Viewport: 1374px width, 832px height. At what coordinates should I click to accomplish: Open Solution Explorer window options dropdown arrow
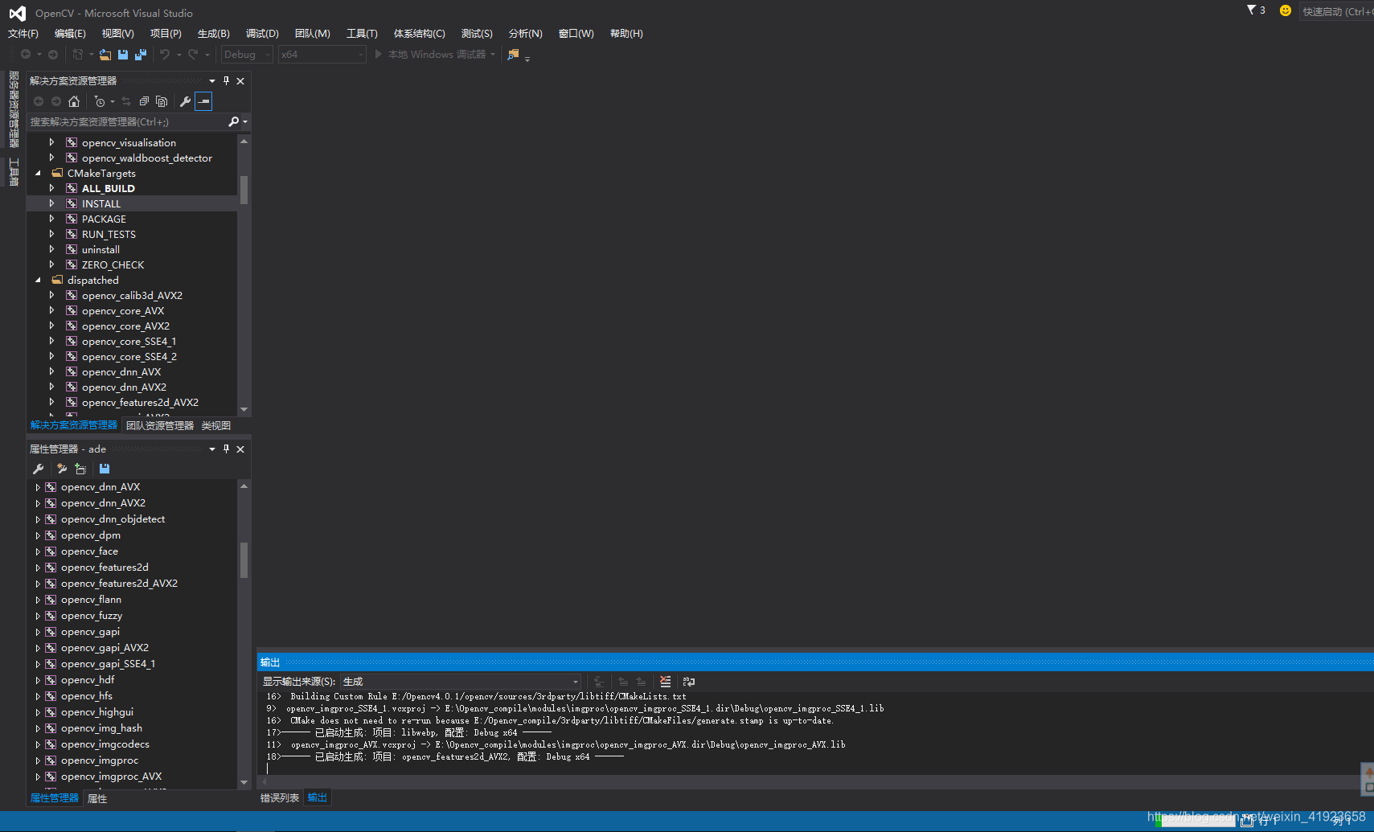pos(212,80)
